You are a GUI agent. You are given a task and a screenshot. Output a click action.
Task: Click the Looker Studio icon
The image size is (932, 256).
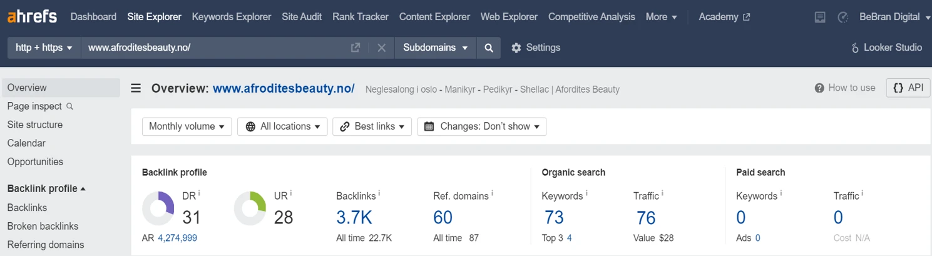click(x=855, y=48)
